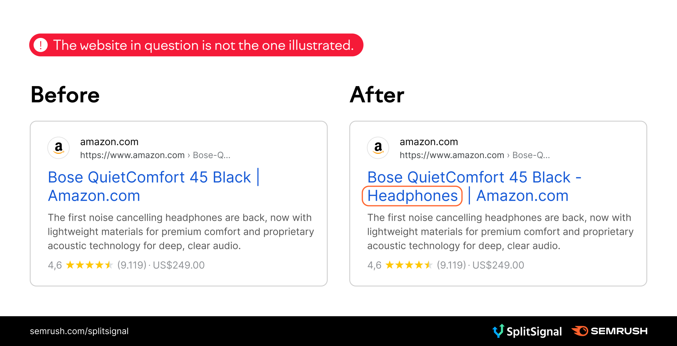Click the Before heading

coord(65,95)
